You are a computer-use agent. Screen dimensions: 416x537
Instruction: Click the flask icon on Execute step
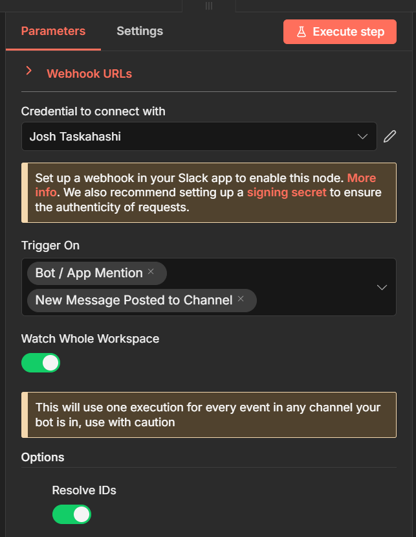point(301,32)
